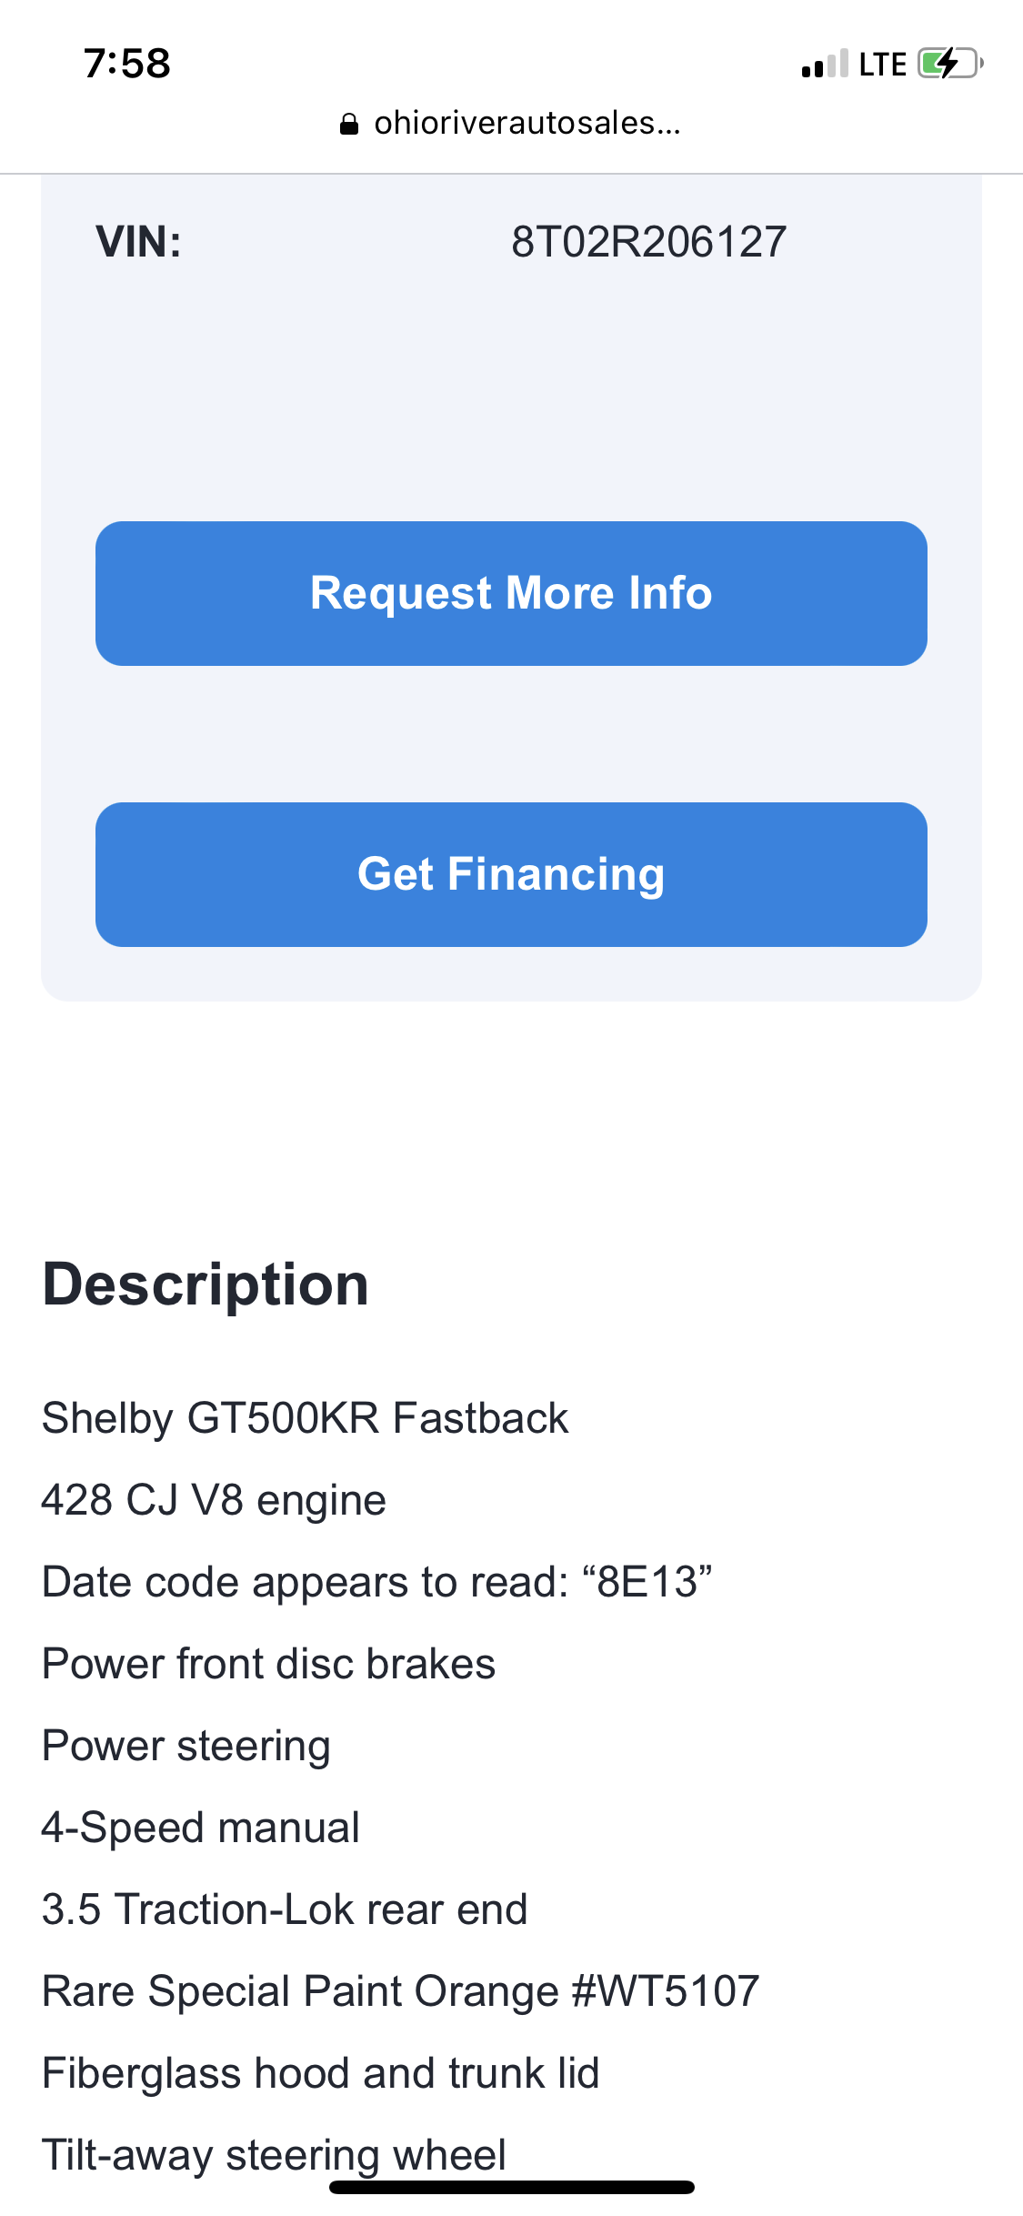Image resolution: width=1023 pixels, height=2216 pixels.
Task: Click the padlock icon beside the URL
Action: pyautogui.click(x=349, y=125)
